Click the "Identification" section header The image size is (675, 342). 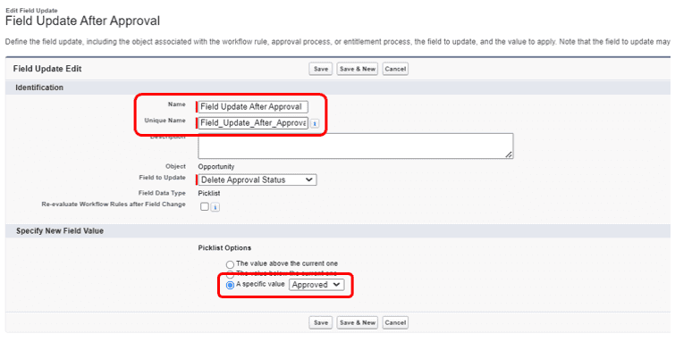[39, 88]
